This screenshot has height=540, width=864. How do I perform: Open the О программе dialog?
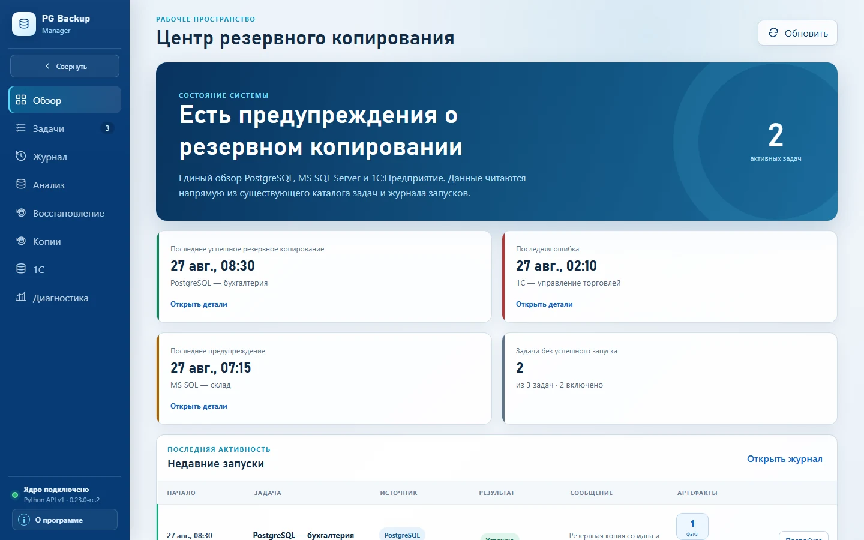pyautogui.click(x=65, y=520)
